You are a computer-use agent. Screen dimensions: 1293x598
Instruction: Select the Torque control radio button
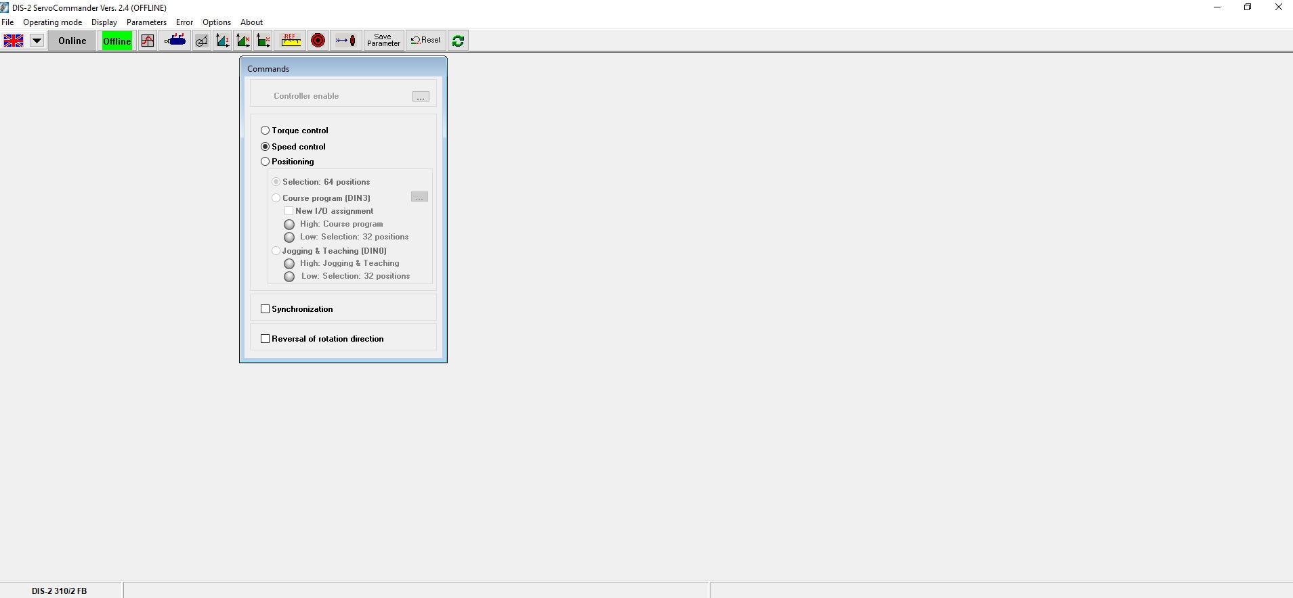[266, 131]
